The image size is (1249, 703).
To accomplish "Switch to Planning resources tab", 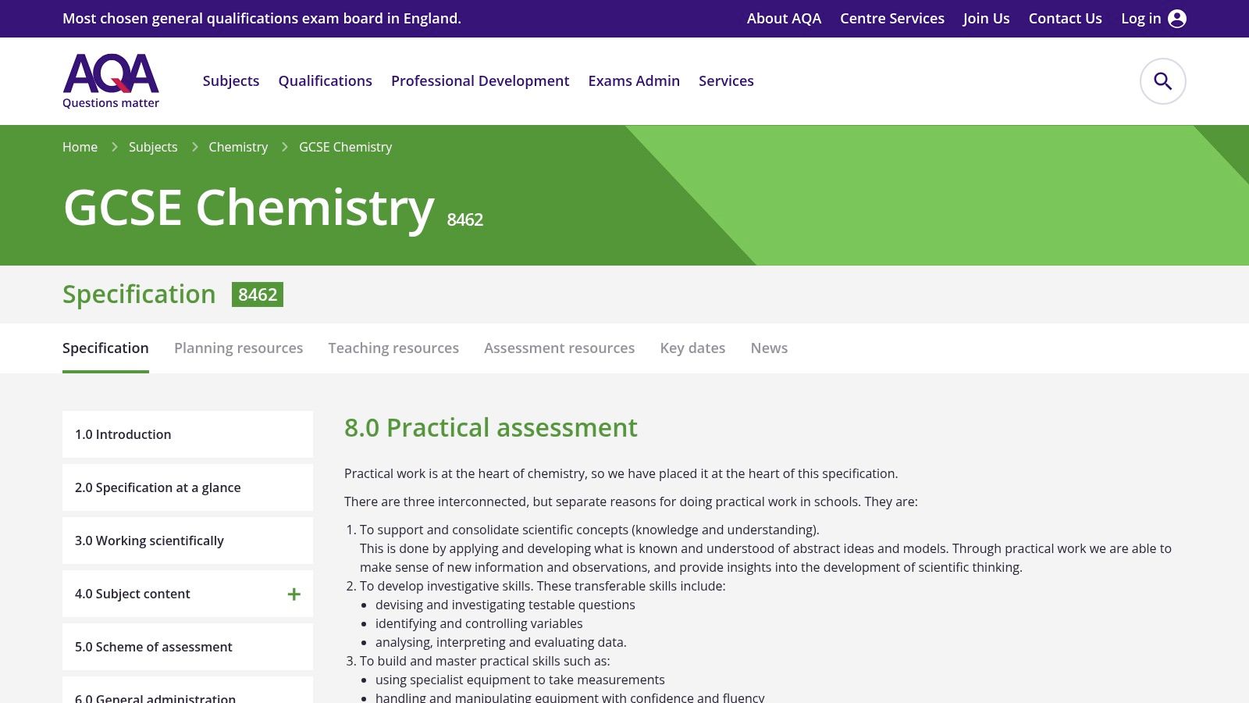I will [x=239, y=348].
